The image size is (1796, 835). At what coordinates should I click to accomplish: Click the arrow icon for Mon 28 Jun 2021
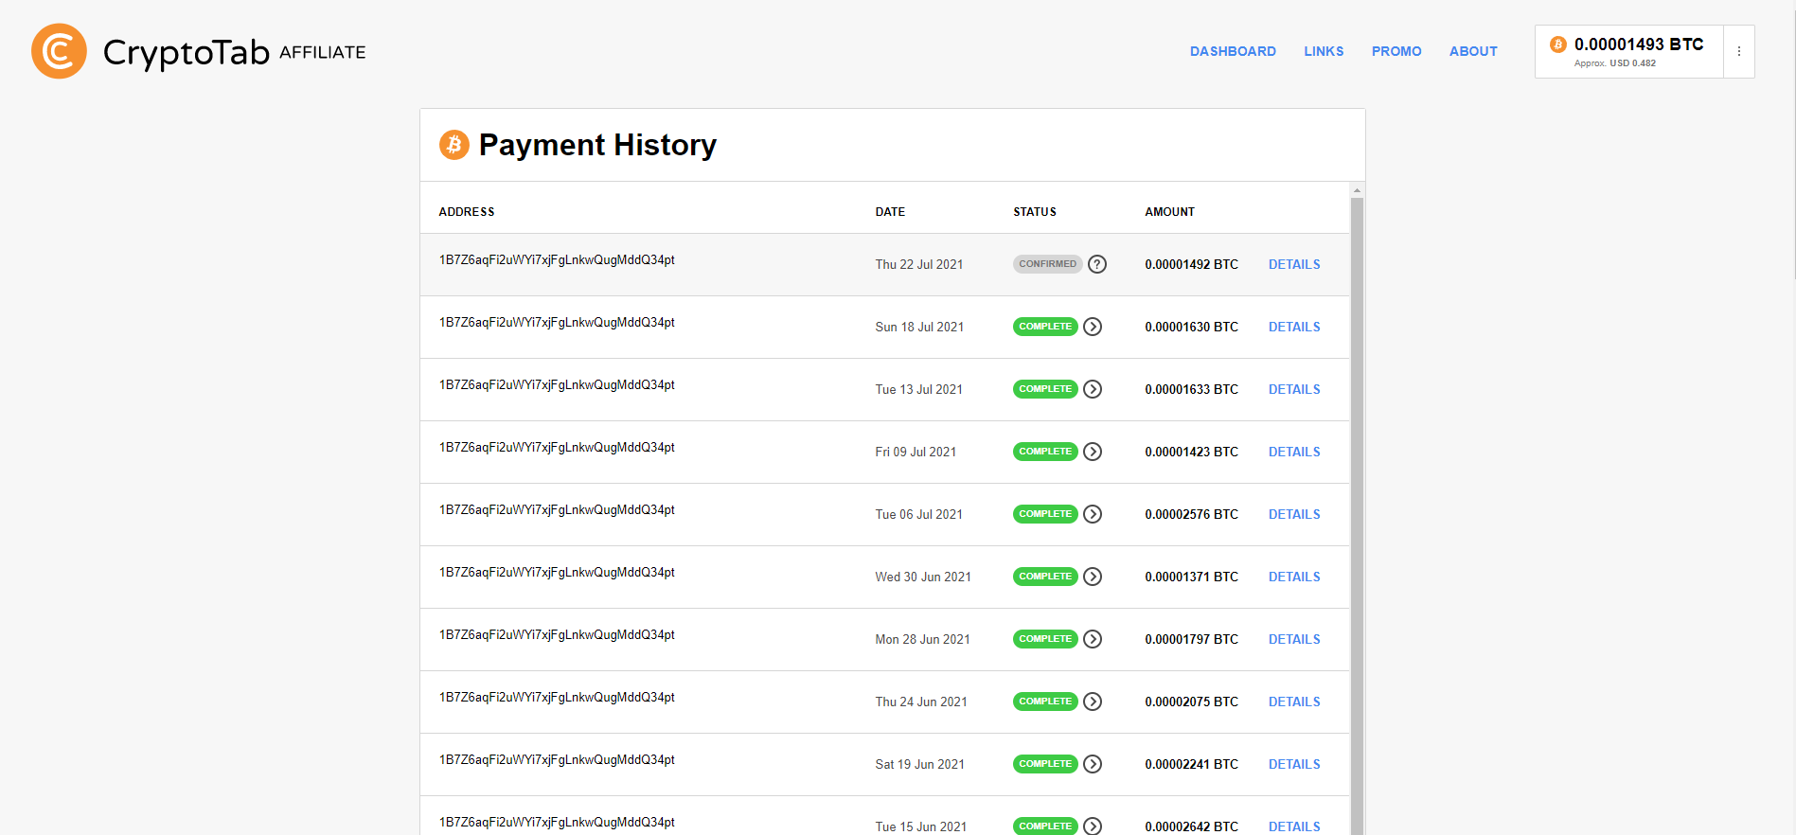coord(1093,639)
